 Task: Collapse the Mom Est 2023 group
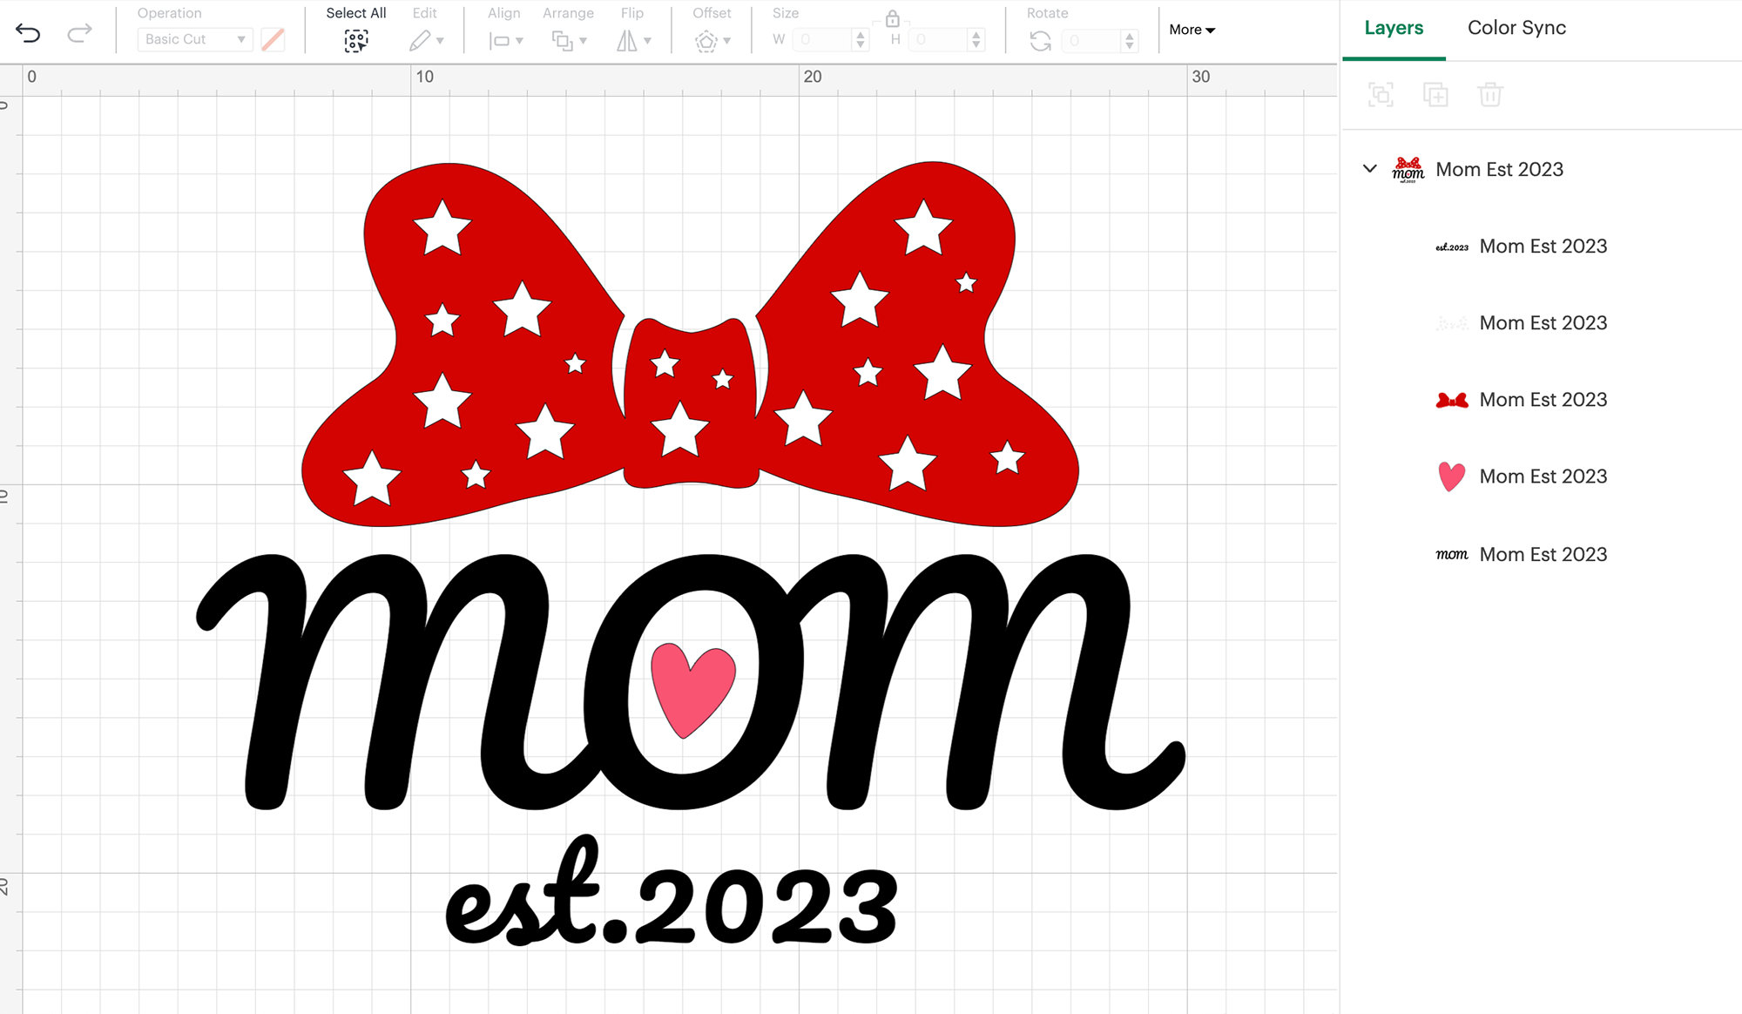click(x=1368, y=169)
